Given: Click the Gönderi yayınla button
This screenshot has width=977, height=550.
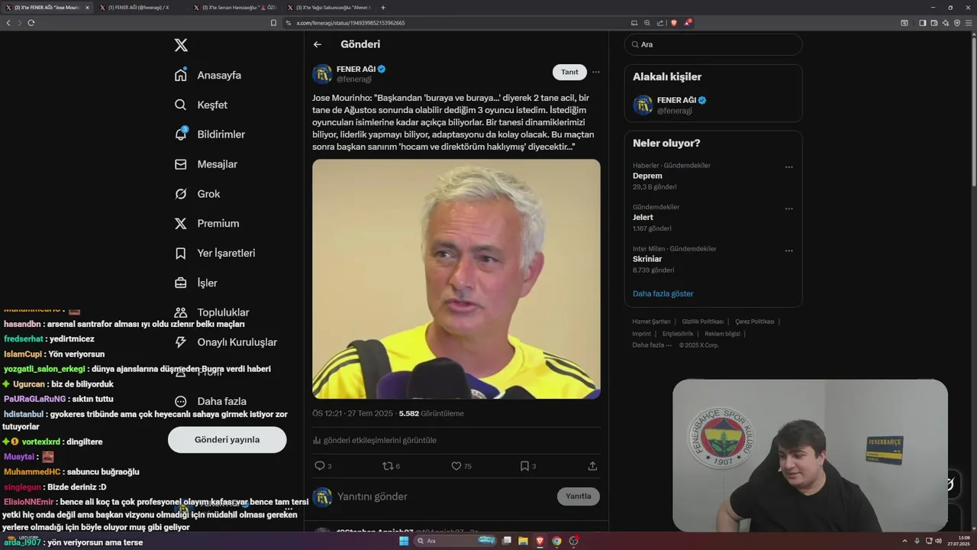Looking at the screenshot, I should click(227, 439).
